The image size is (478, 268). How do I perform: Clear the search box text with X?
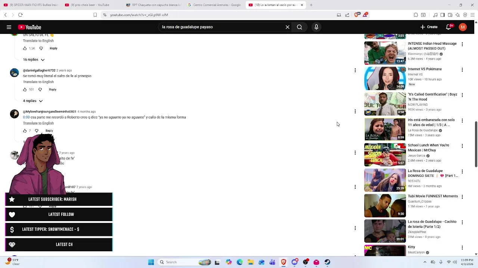[x=288, y=27]
